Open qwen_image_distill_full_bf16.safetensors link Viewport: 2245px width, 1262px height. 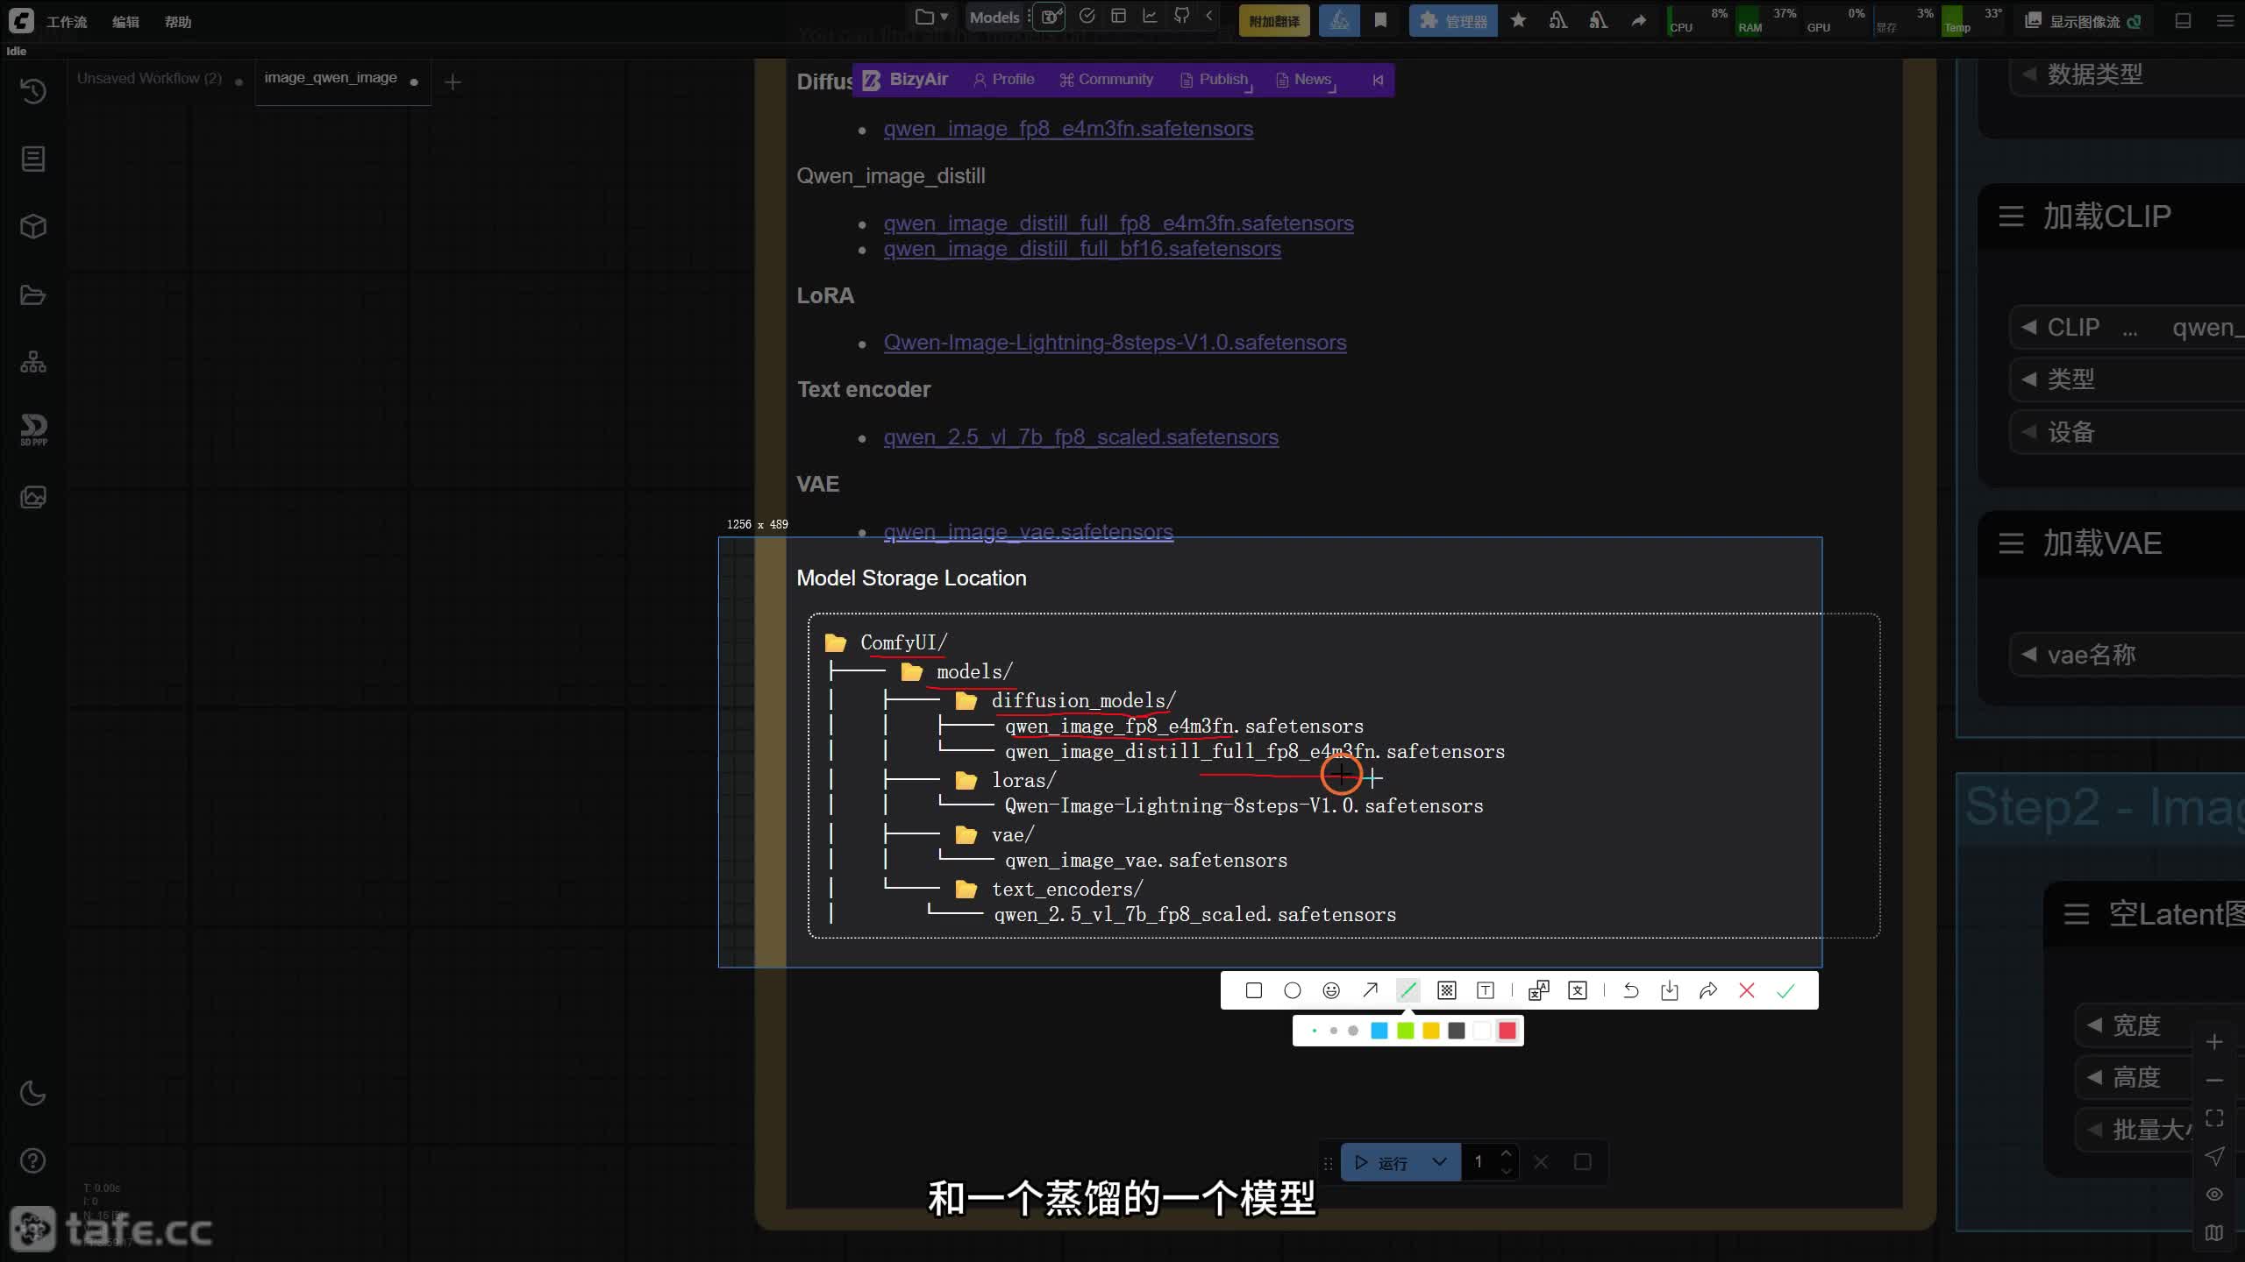click(x=1082, y=249)
